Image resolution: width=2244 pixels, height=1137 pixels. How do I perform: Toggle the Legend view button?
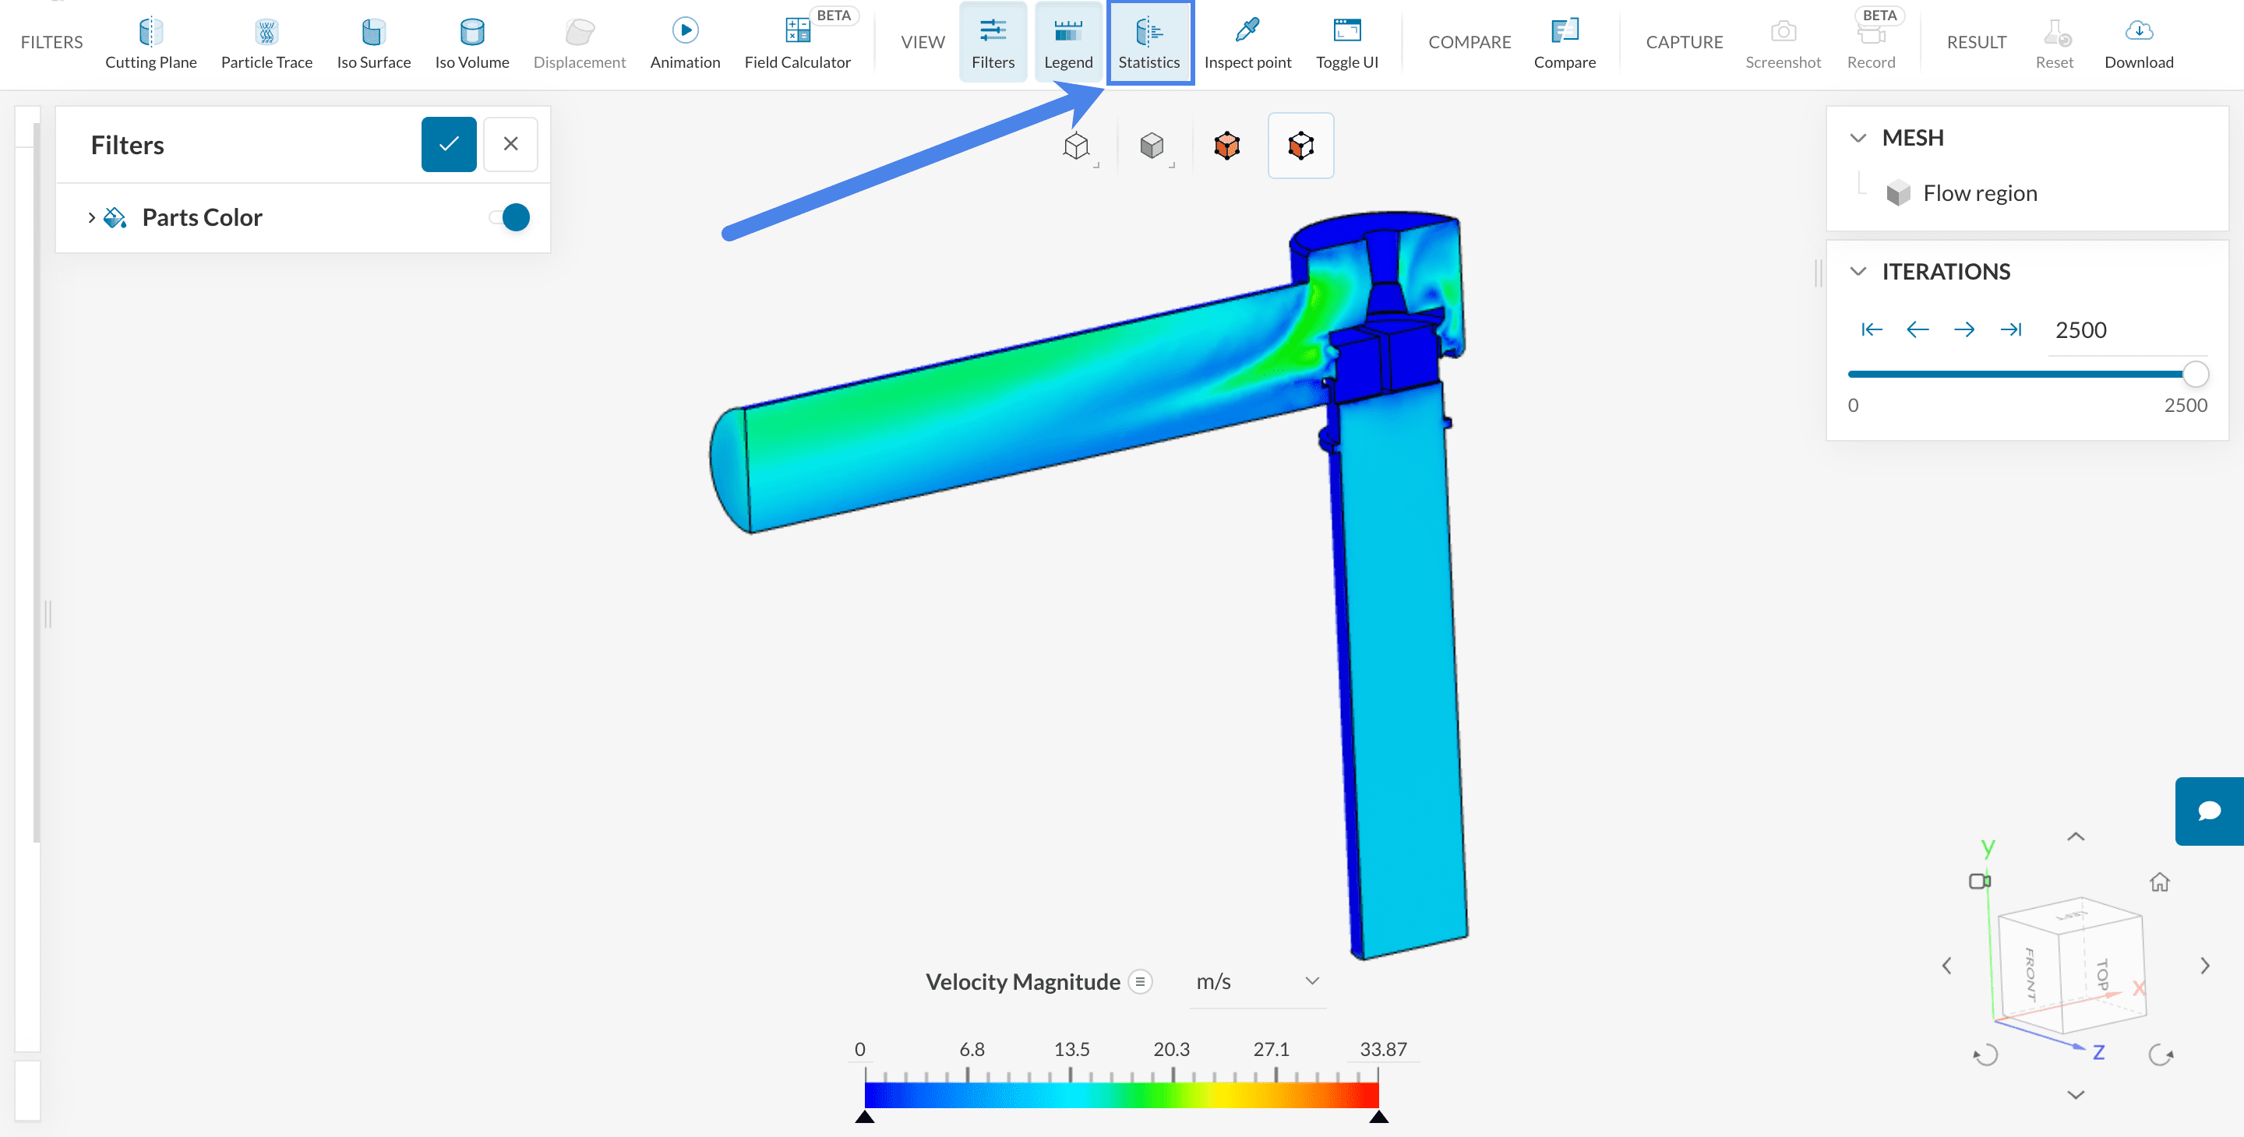(1068, 44)
